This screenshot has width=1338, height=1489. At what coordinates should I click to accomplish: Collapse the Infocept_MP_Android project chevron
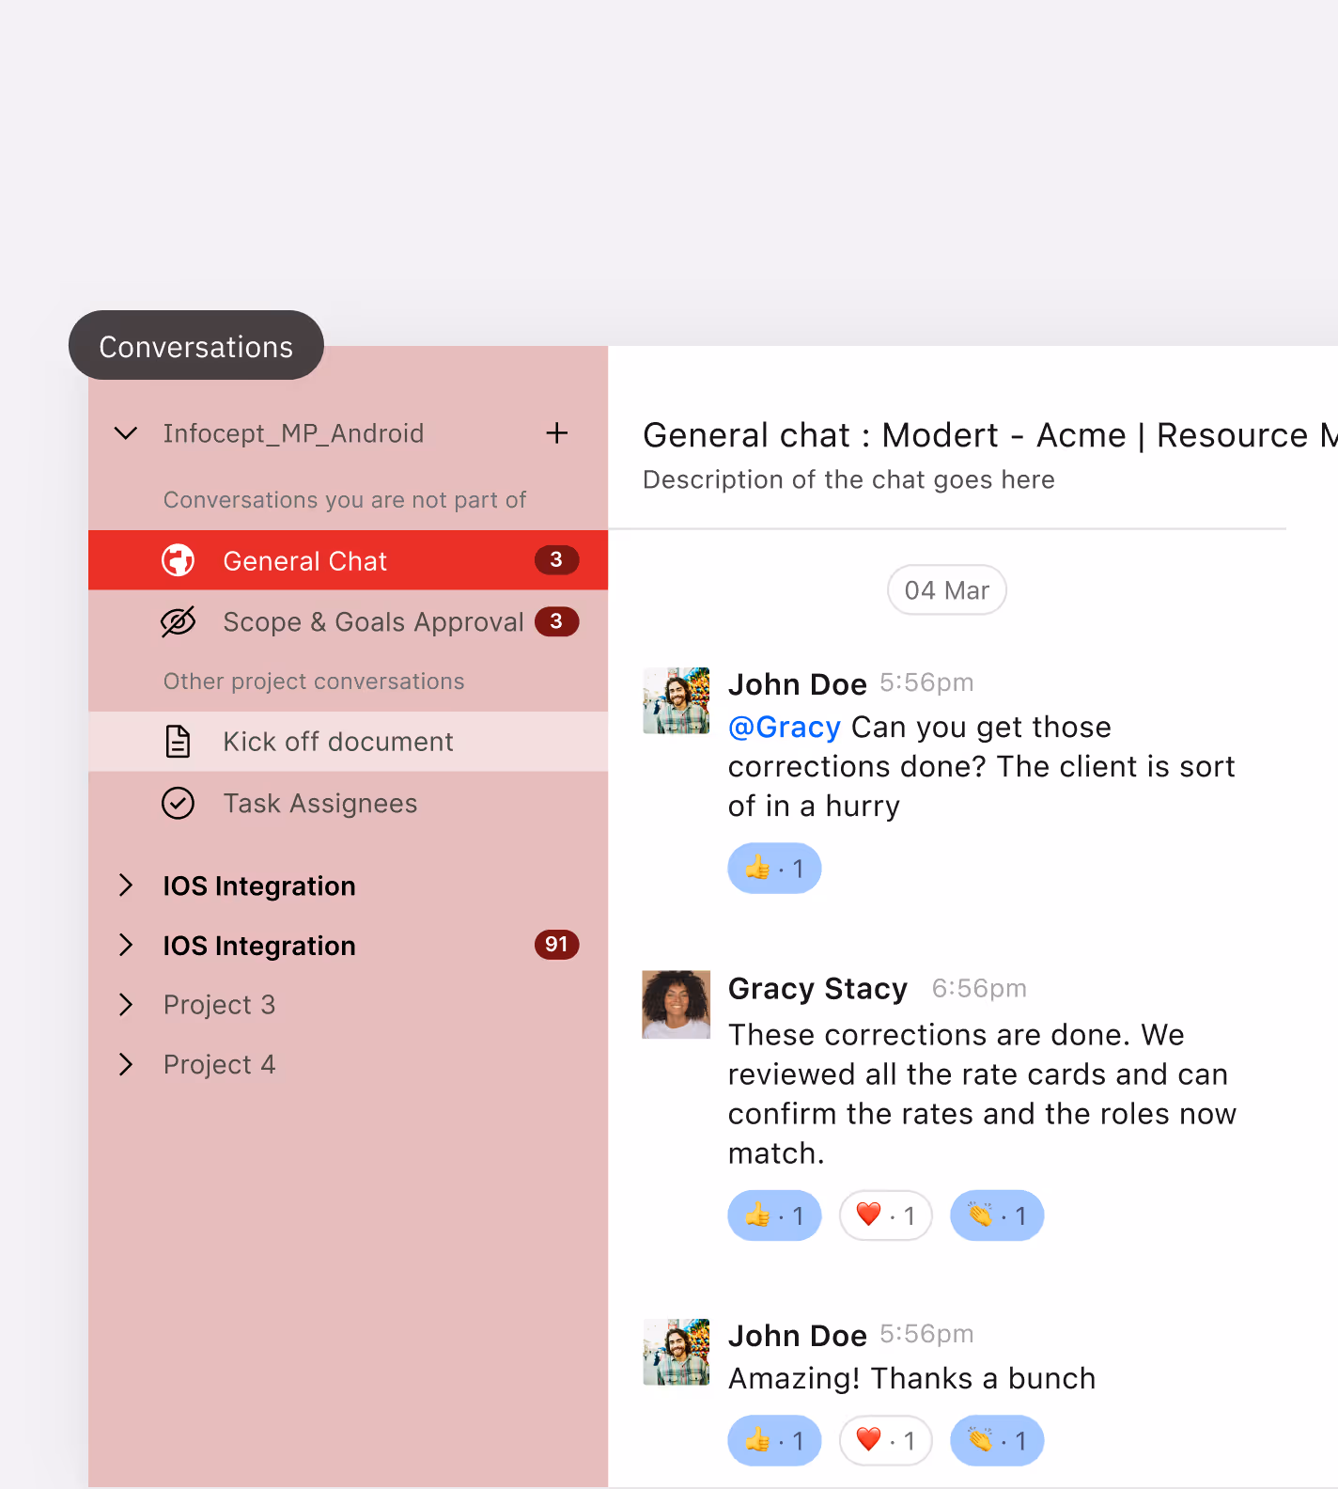[x=126, y=433]
